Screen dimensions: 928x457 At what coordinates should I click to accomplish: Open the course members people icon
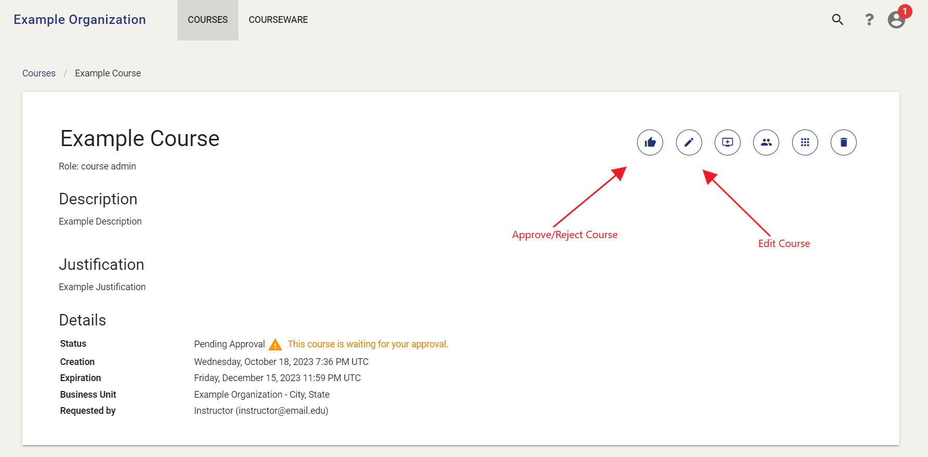(766, 142)
